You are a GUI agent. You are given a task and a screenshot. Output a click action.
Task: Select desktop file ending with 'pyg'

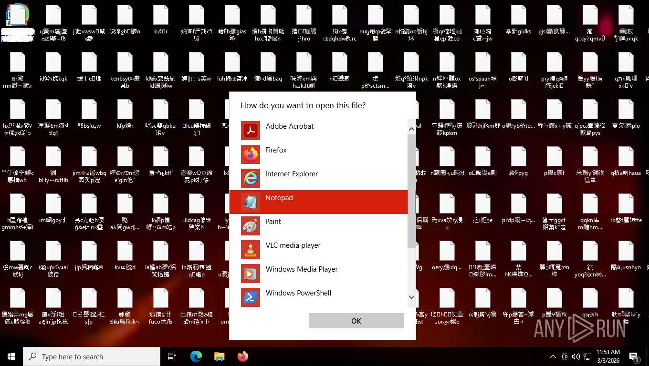(x=519, y=161)
